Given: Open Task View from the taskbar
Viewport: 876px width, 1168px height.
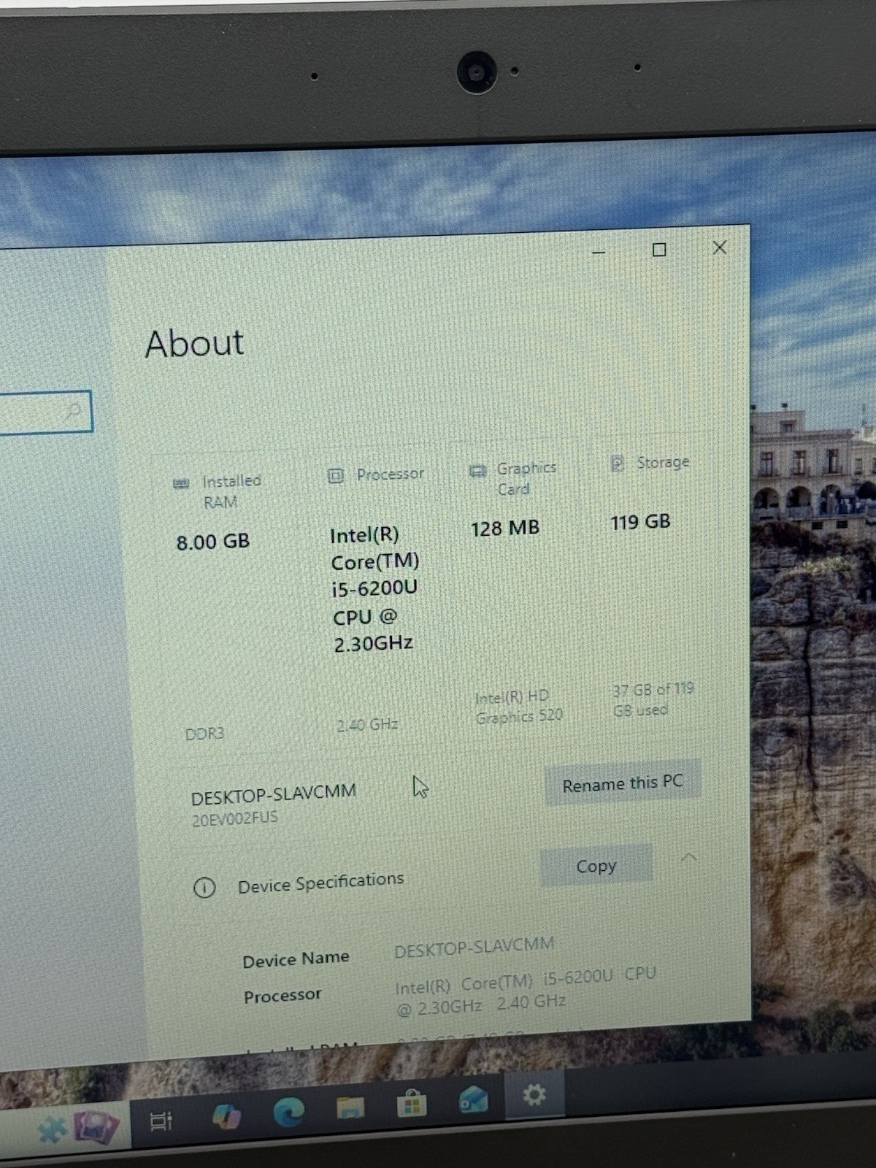Looking at the screenshot, I should pos(161,1121).
